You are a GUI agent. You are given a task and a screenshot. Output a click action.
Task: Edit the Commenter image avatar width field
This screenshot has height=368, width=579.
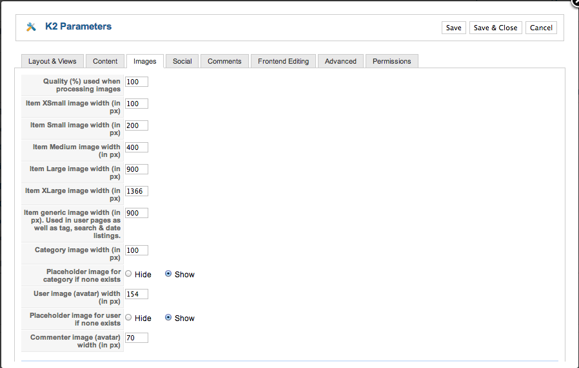coord(137,338)
